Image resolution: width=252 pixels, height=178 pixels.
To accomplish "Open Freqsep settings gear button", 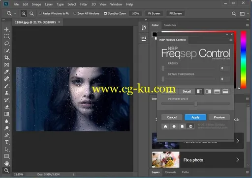I will click(174, 127).
